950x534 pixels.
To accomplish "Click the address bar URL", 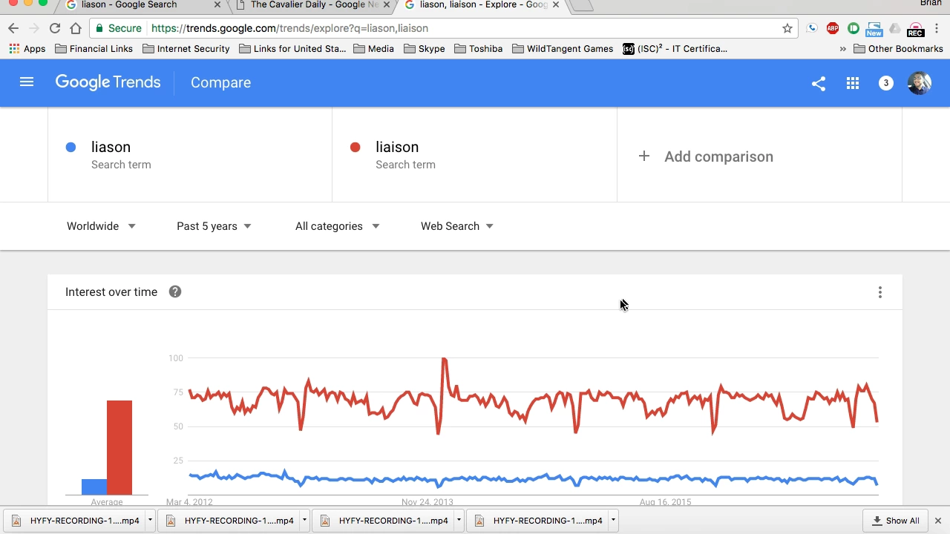I will pyautogui.click(x=289, y=28).
